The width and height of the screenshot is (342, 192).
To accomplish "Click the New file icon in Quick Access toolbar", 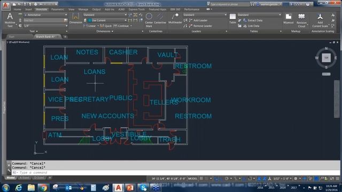I will (14, 4).
